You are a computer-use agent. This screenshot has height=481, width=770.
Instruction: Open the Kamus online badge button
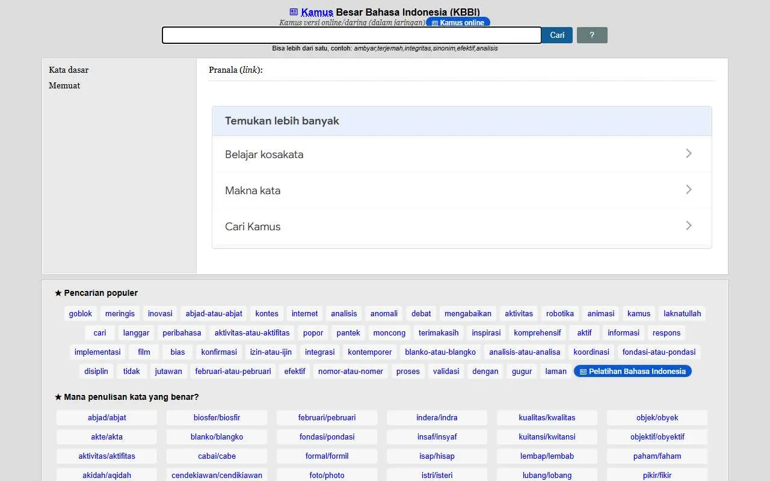[x=458, y=23]
